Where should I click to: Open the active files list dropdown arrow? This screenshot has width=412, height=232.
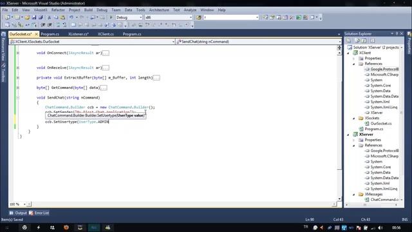tap(339, 34)
